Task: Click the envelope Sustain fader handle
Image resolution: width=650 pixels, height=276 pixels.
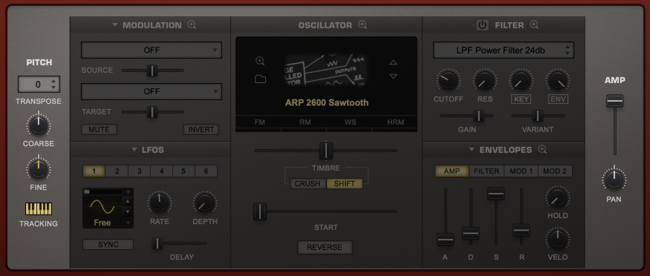Action: point(496,194)
